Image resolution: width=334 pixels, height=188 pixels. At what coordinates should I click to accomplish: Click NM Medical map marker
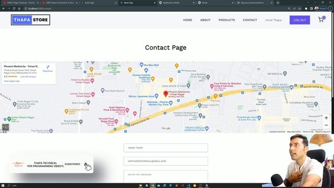[x=285, y=74]
